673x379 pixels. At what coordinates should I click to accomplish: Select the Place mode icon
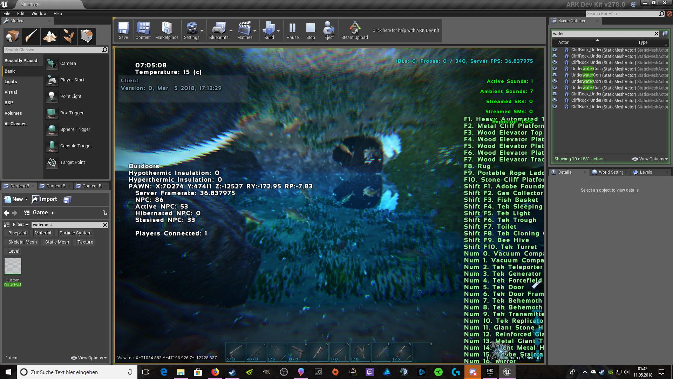click(12, 36)
